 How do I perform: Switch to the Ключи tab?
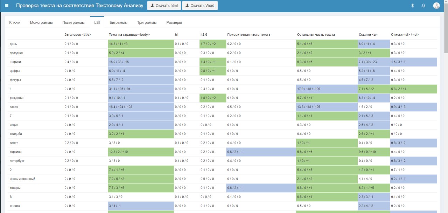15,22
